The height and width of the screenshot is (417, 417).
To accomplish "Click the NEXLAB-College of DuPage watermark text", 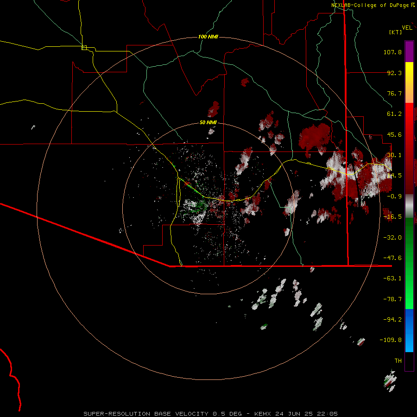I will pyautogui.click(x=370, y=5).
